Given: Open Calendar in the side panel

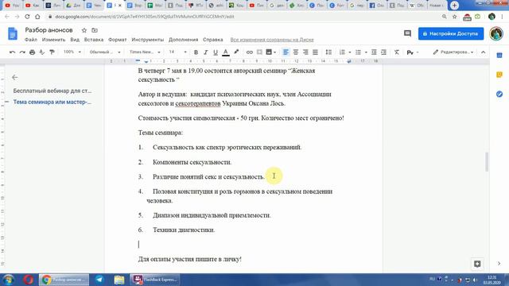Looking at the screenshot, I should 499,56.
